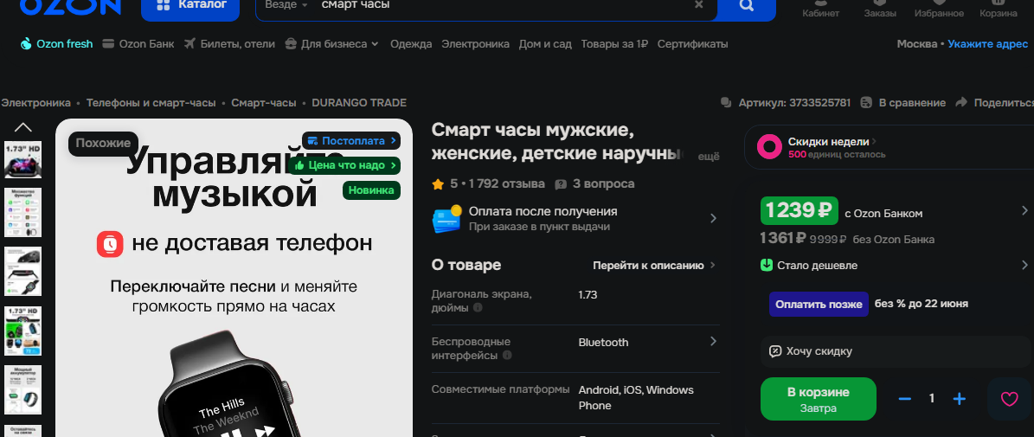Select the second features thumbnail
Viewport: 1034px width, 437px height.
23,212
